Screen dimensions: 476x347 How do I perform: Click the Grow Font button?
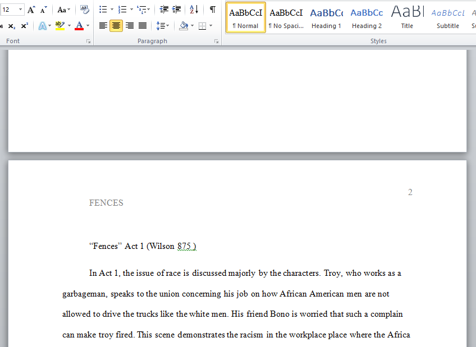click(x=31, y=10)
